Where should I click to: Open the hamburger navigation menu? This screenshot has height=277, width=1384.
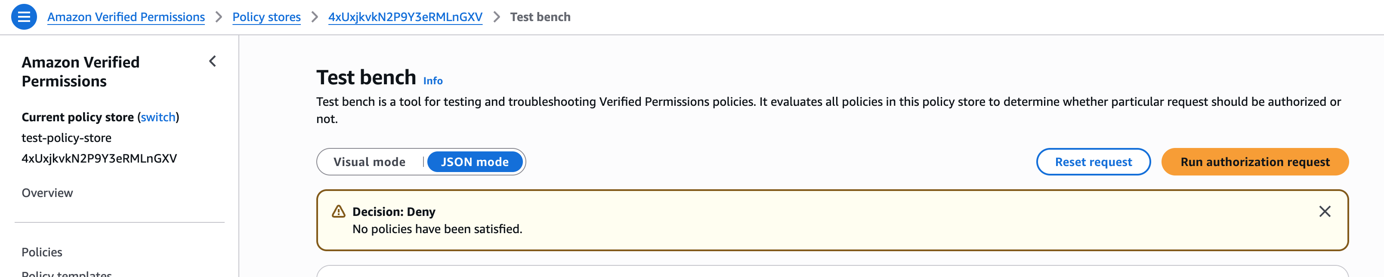click(24, 17)
